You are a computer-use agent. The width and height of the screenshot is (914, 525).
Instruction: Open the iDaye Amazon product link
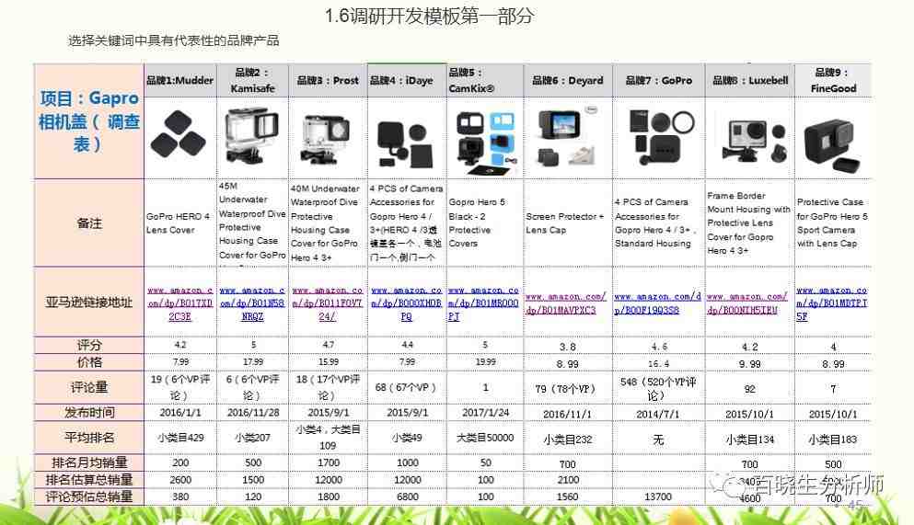point(406,303)
